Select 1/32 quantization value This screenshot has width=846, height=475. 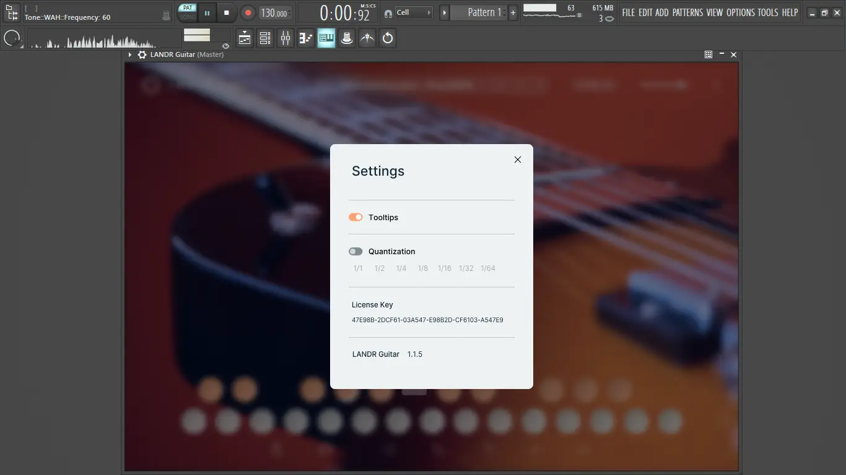pyautogui.click(x=466, y=268)
